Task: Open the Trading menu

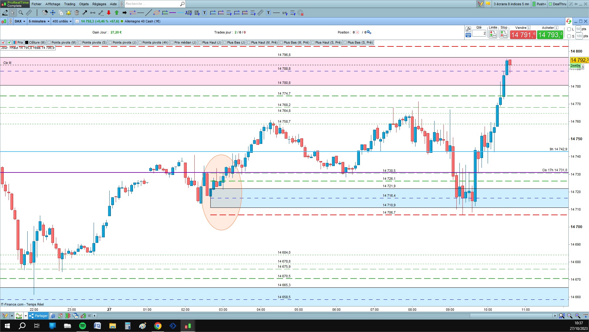Action: [69, 4]
